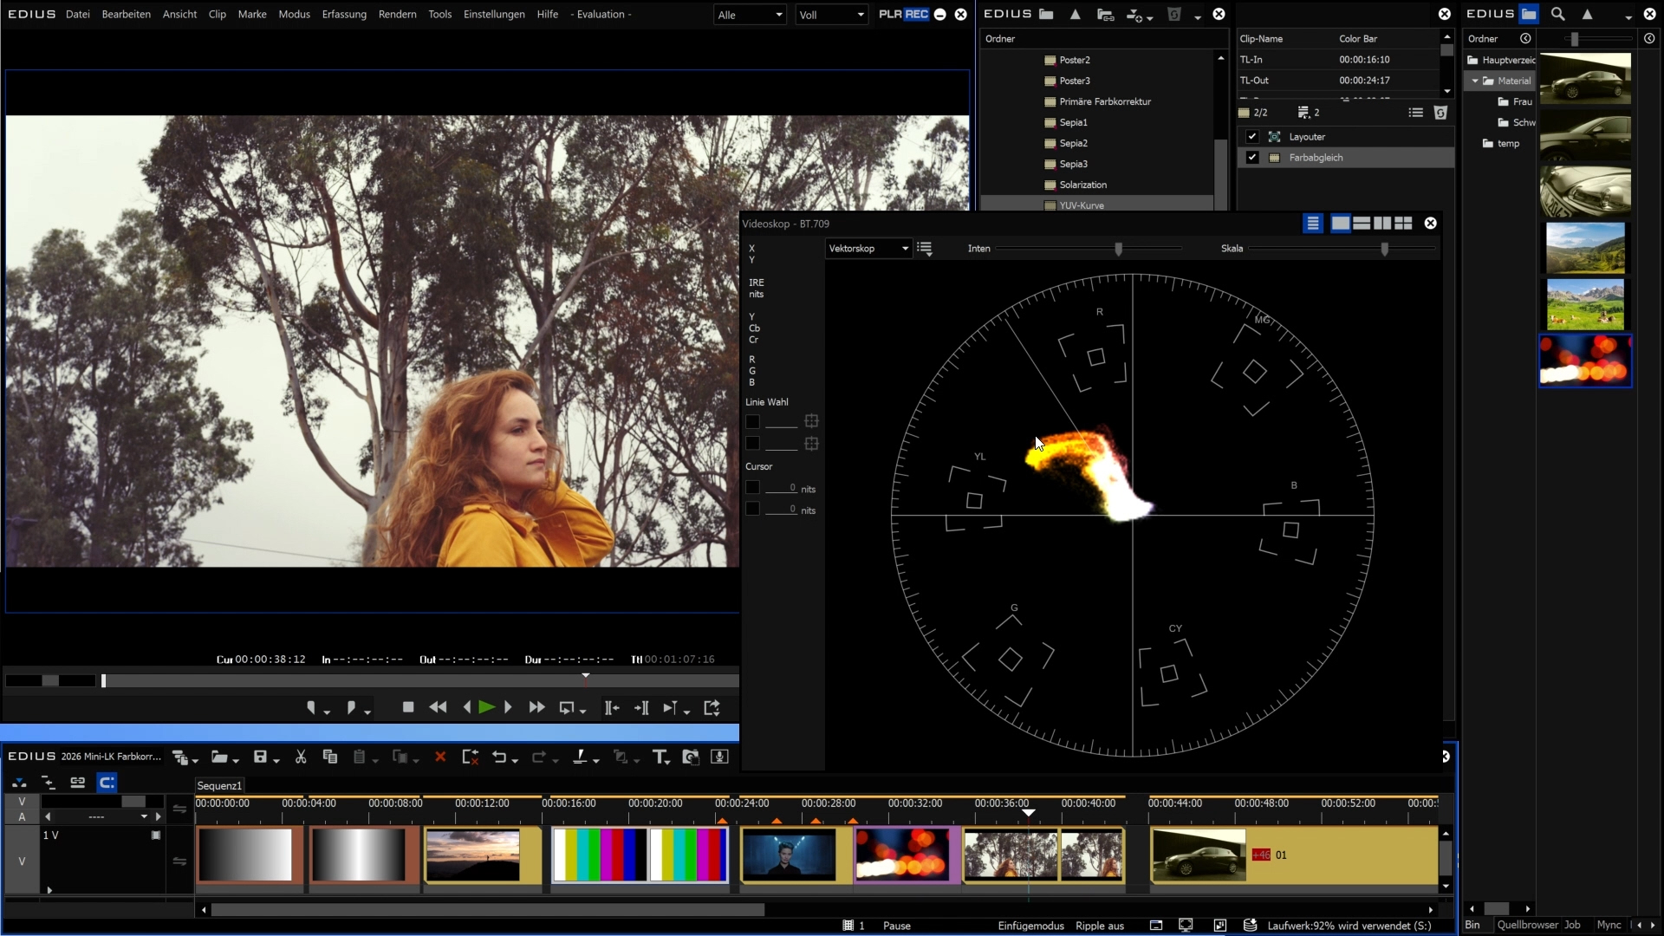Click the green Play button
Viewport: 1664px width, 936px height.
pyautogui.click(x=486, y=708)
